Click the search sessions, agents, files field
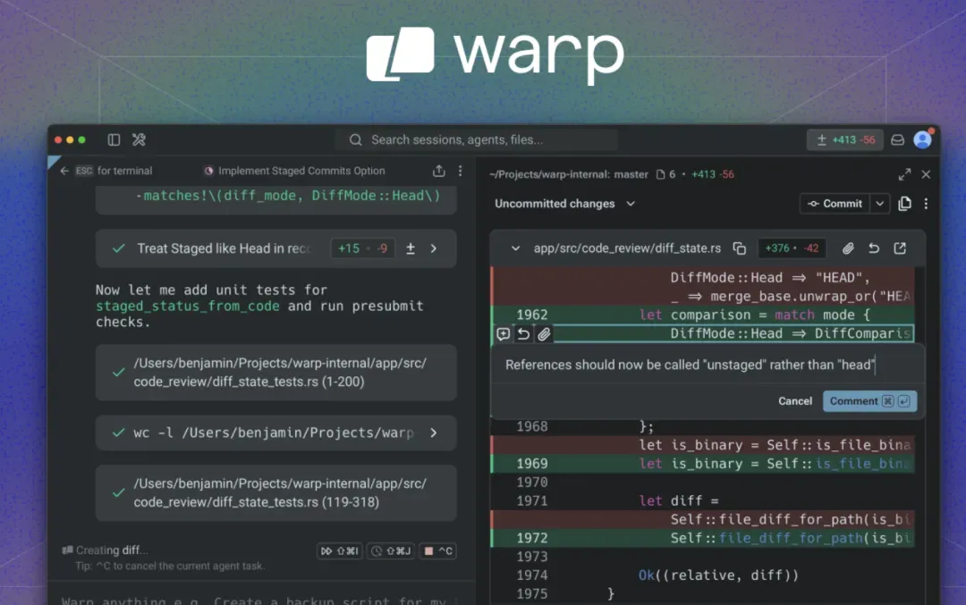The width and height of the screenshot is (966, 605). (476, 139)
